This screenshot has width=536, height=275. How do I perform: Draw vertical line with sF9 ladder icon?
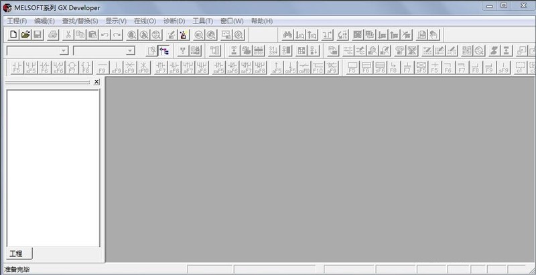[x=116, y=67]
